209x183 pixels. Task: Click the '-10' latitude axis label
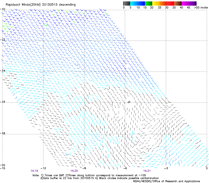[x=3, y=9]
